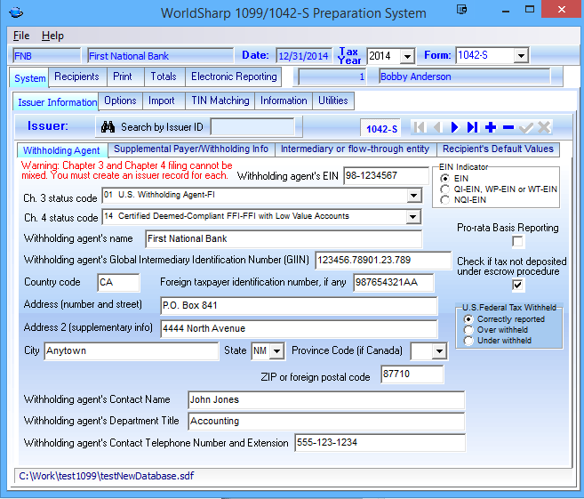Jump to the last issuer record
The width and height of the screenshot is (584, 499).
pyautogui.click(x=472, y=128)
